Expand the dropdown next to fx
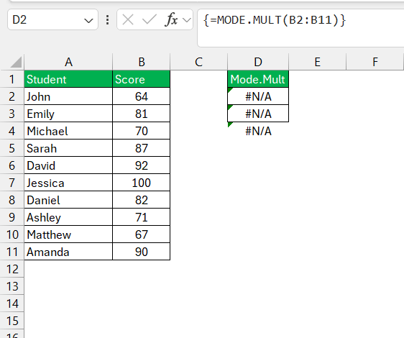 tap(186, 20)
